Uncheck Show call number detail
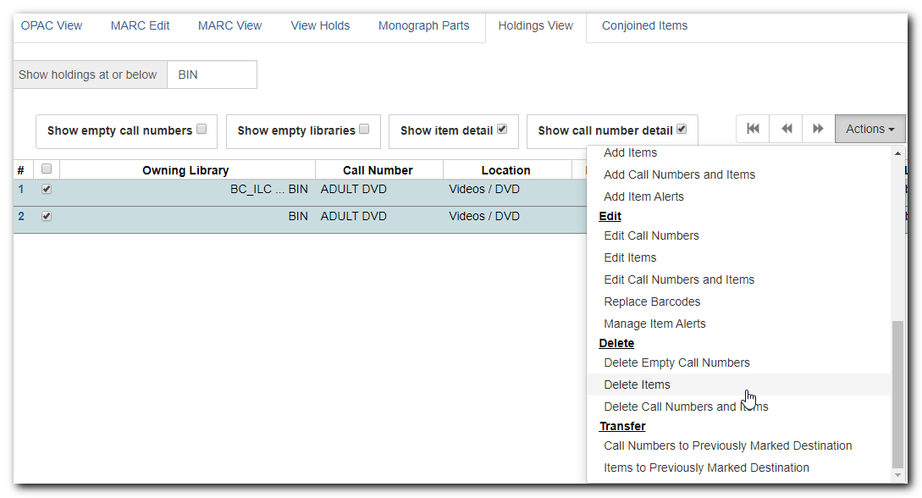This screenshot has height=498, width=922. (x=682, y=130)
